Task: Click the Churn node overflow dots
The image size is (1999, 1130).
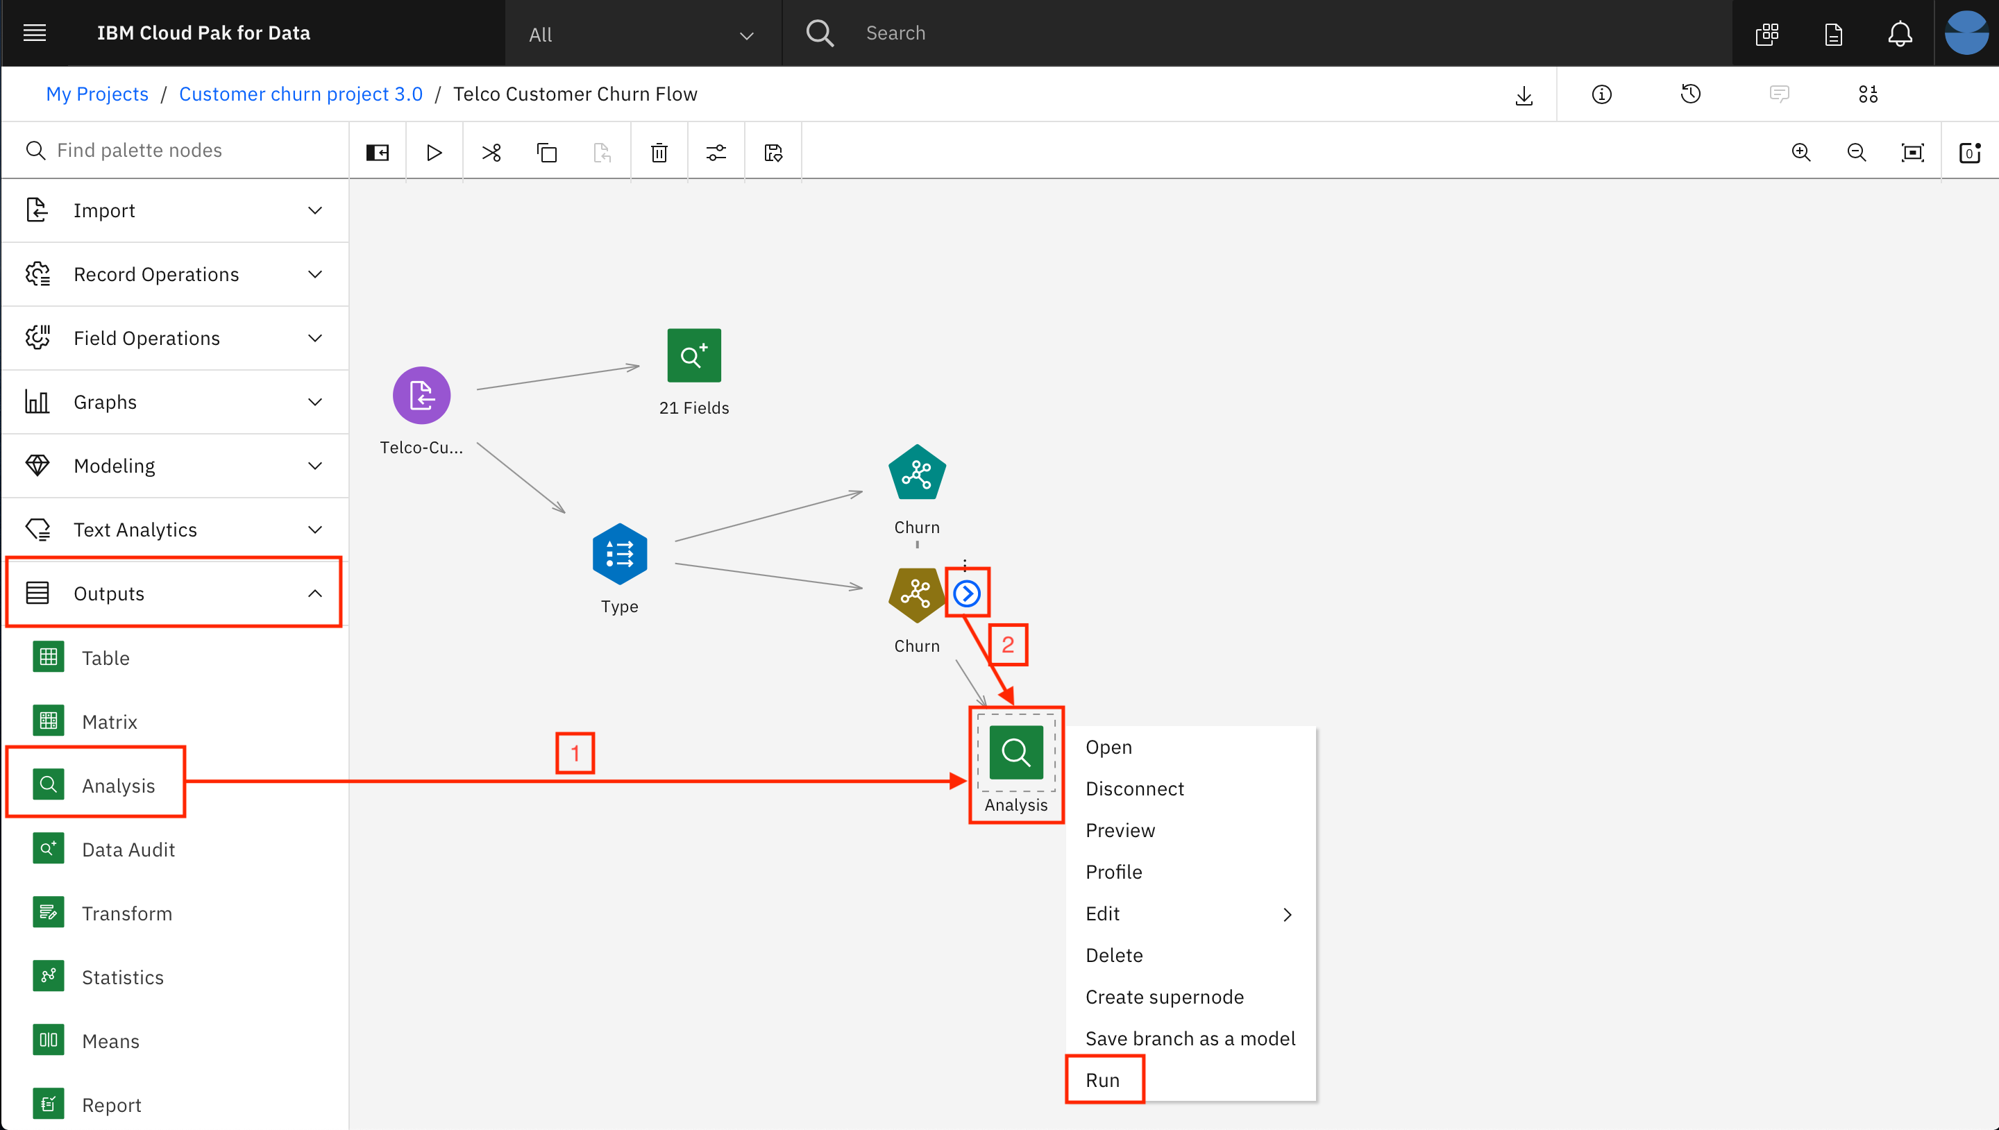Action: (965, 564)
